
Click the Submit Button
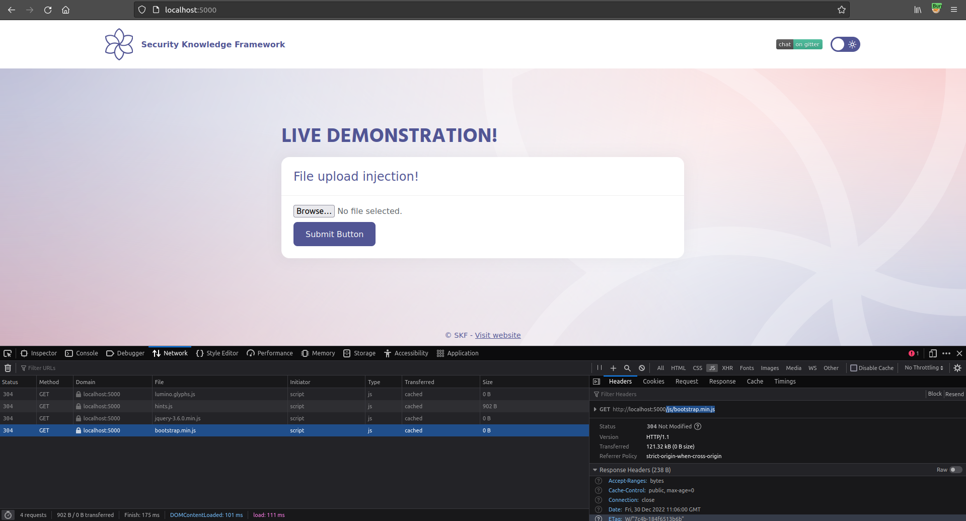point(334,234)
